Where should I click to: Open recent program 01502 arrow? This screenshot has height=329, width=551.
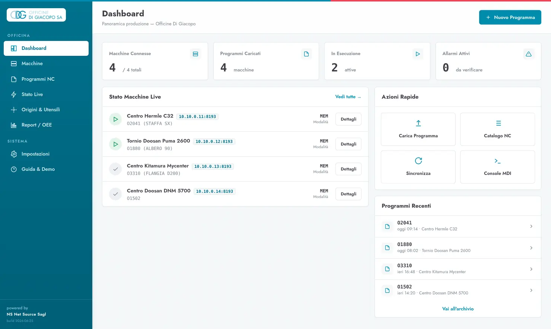click(x=531, y=290)
